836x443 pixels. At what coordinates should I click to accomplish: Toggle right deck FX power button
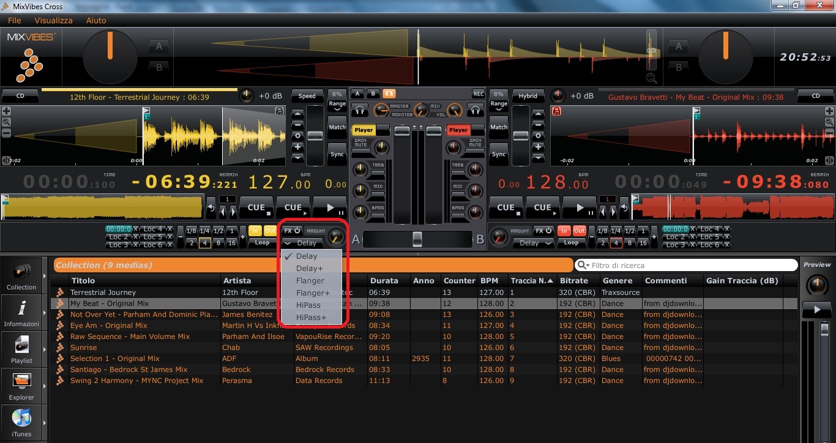[543, 231]
